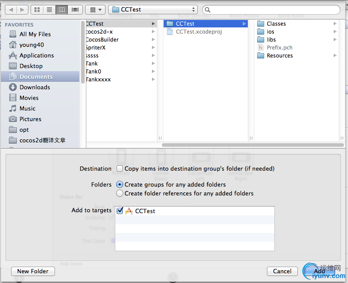Select the libs folder

(297, 40)
